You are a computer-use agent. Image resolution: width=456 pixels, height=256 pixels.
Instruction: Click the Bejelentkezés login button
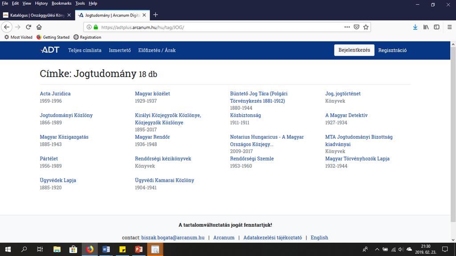pyautogui.click(x=354, y=50)
